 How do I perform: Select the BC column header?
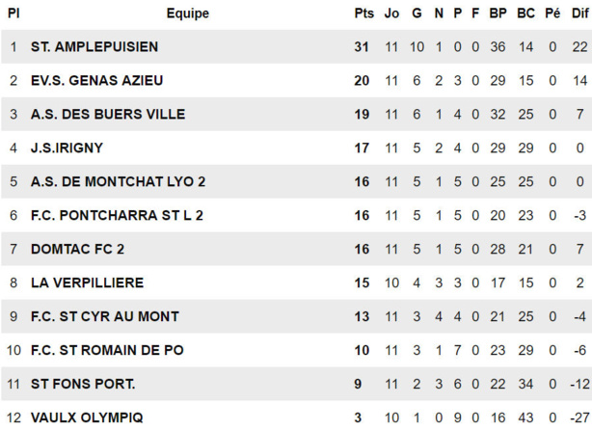point(525,13)
